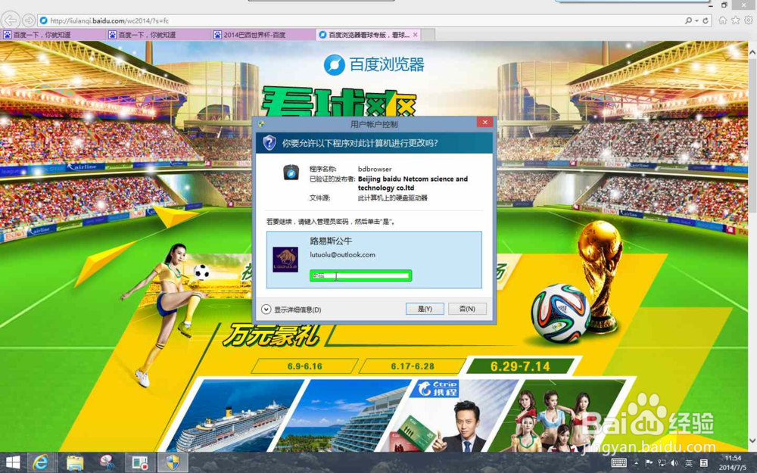The height and width of the screenshot is (473, 757).
Task: Switch to 2014巴西世界杯-百度 tab
Action: click(263, 35)
